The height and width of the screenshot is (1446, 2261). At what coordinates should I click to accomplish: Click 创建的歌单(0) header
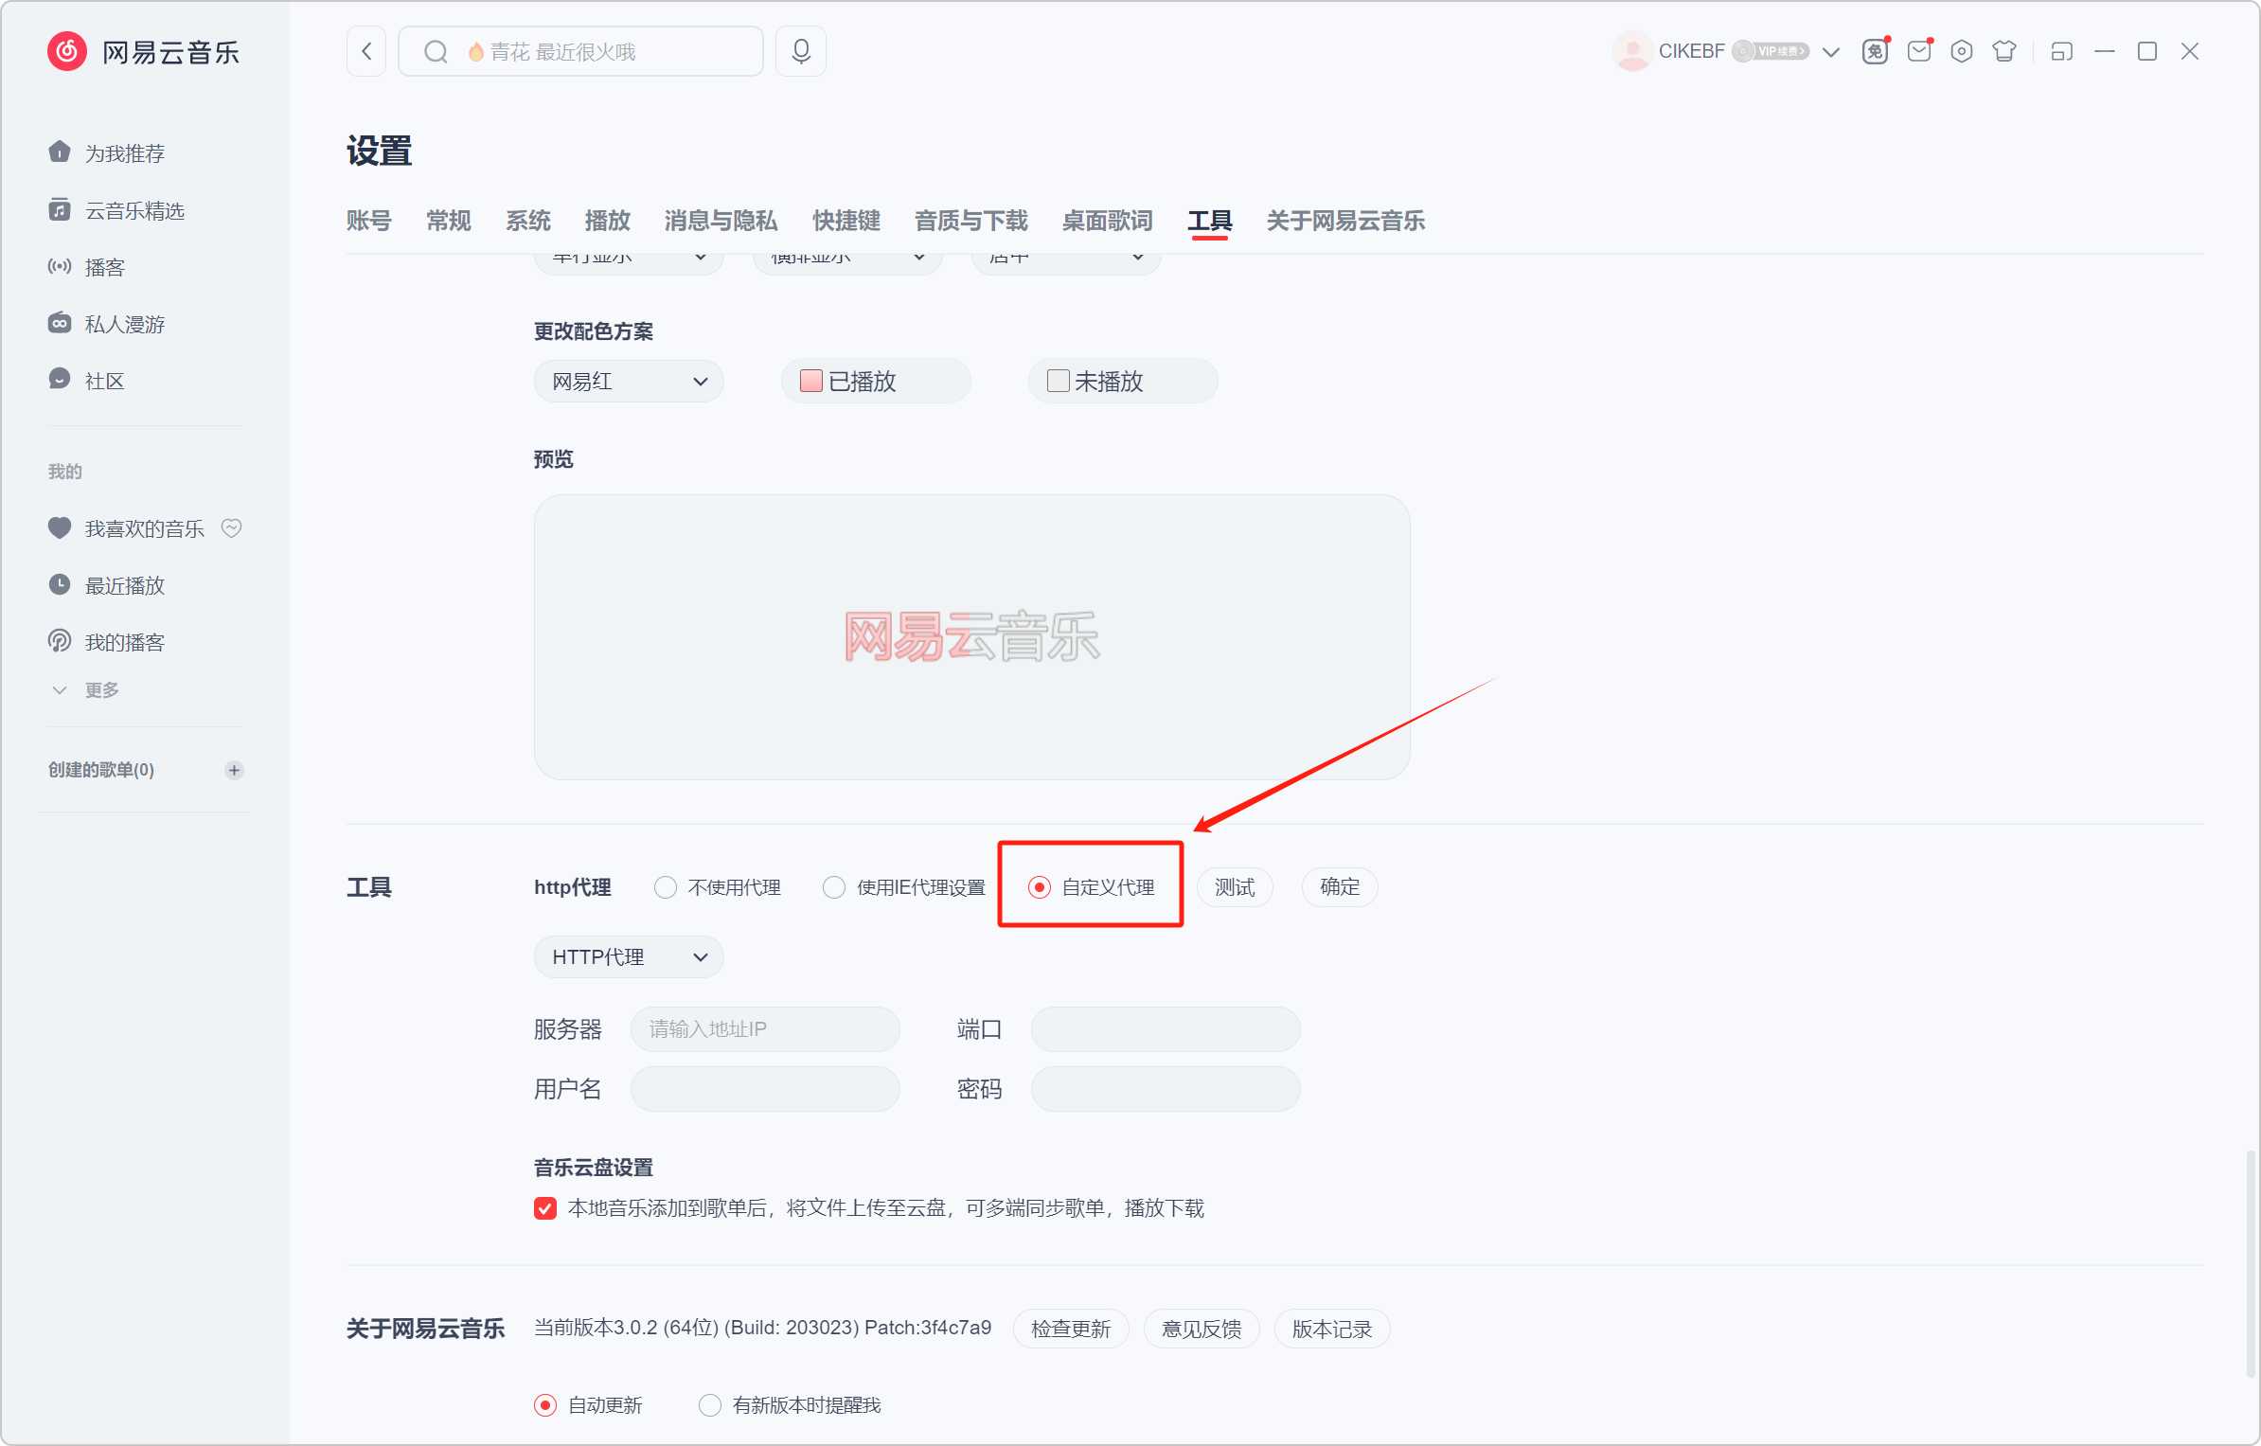coord(101,770)
